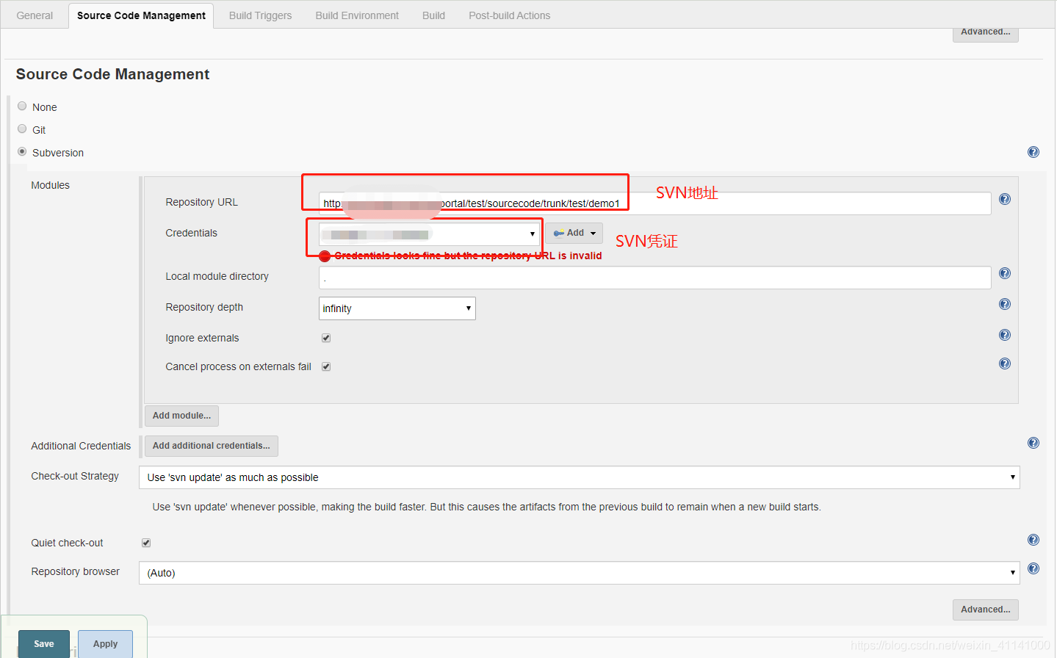1057x658 pixels.
Task: Toggle Cancel process on externals fail checkbox
Action: [326, 366]
